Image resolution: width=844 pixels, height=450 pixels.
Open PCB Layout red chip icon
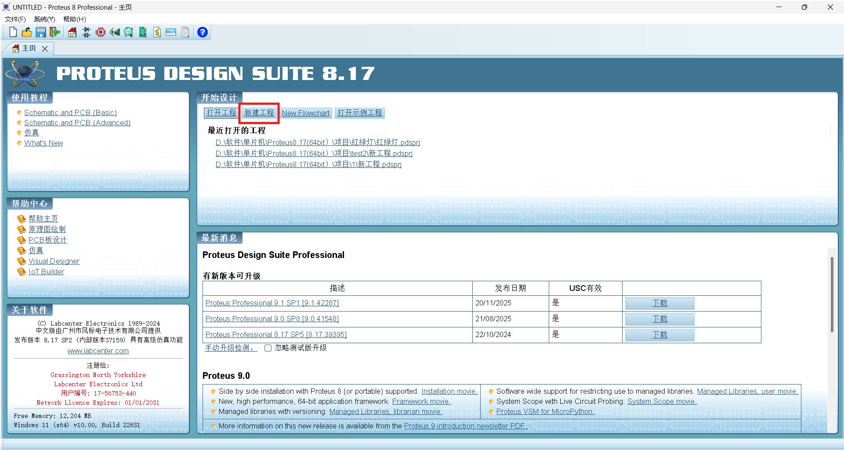coord(101,32)
